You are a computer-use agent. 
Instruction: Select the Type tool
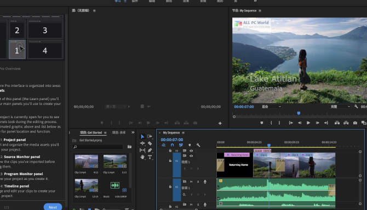(150, 157)
